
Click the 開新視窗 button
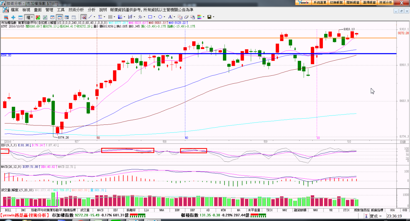(x=353, y=2)
